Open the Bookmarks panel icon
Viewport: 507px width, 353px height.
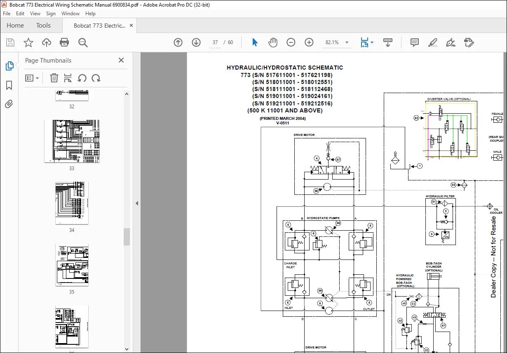pos(9,85)
